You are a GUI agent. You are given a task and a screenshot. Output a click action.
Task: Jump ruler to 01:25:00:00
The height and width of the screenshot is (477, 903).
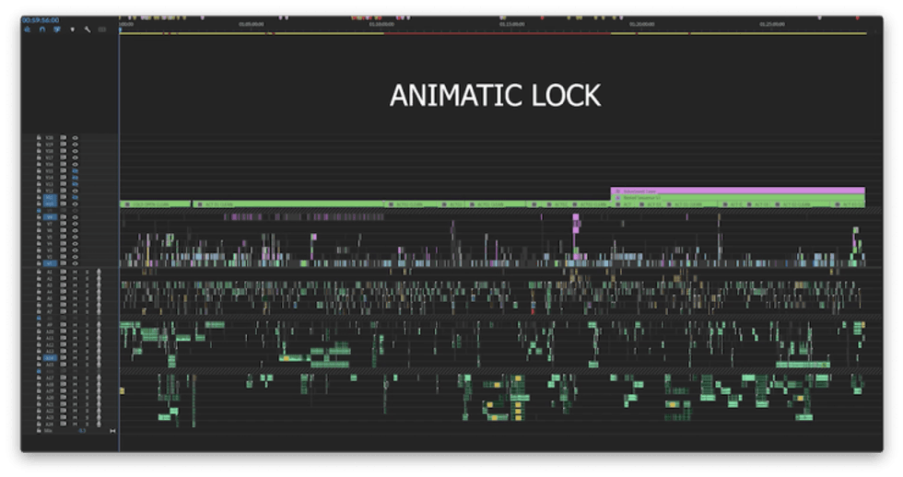click(772, 24)
